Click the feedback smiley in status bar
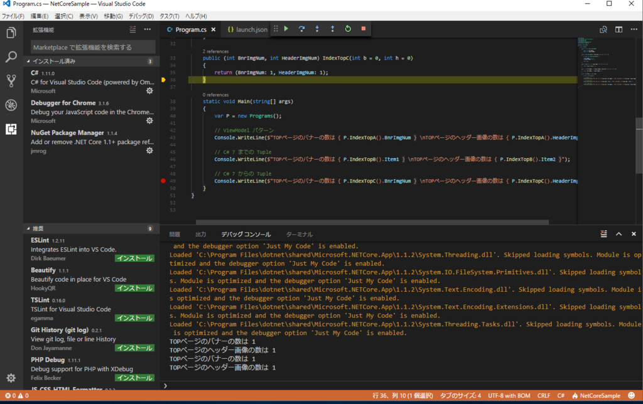Viewport: 643px width, 404px height. click(632, 395)
